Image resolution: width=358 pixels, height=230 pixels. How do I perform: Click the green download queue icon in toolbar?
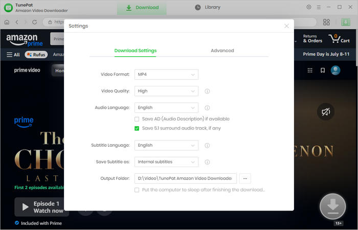[346, 22]
